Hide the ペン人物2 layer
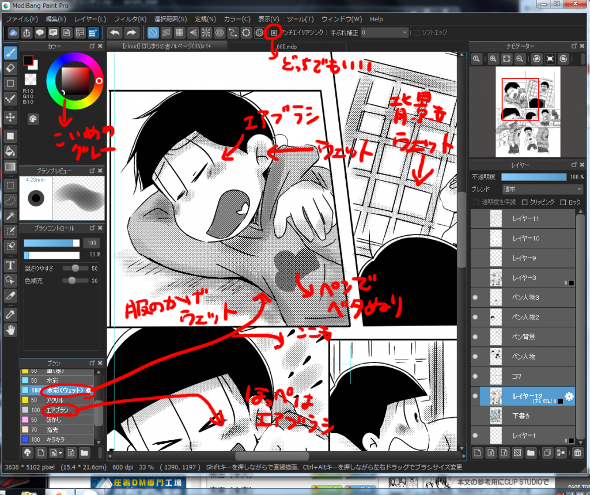590x495 pixels. coord(475,317)
